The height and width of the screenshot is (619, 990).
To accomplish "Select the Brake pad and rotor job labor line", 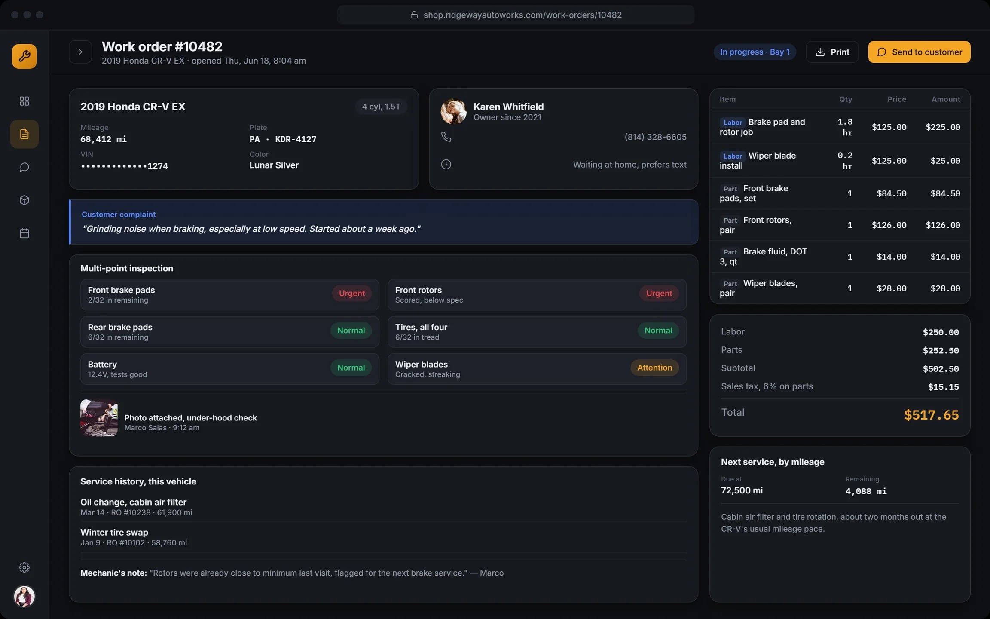I will click(x=840, y=127).
